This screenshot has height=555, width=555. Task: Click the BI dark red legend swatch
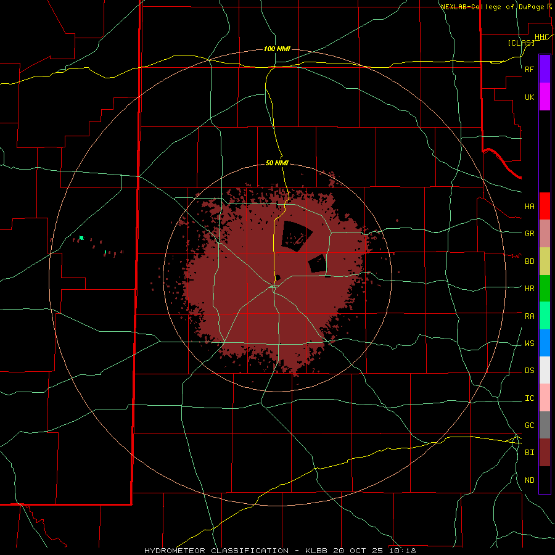[x=545, y=453]
